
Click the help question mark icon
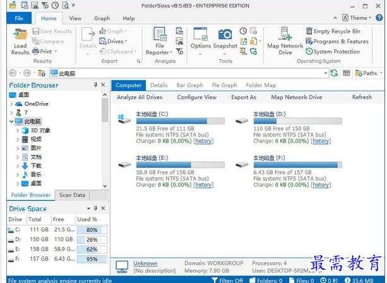379,18
